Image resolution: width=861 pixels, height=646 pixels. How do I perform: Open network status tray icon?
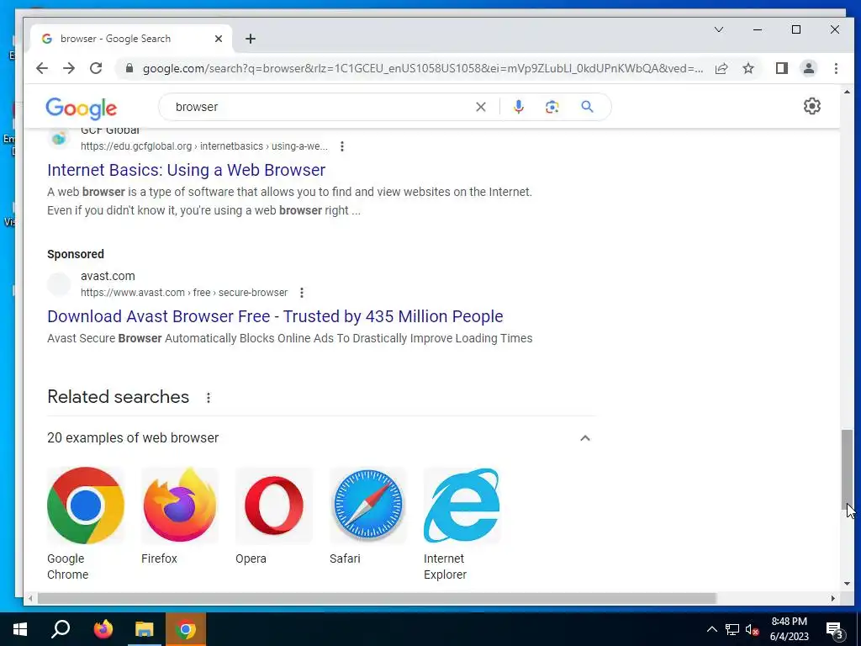pyautogui.click(x=732, y=629)
